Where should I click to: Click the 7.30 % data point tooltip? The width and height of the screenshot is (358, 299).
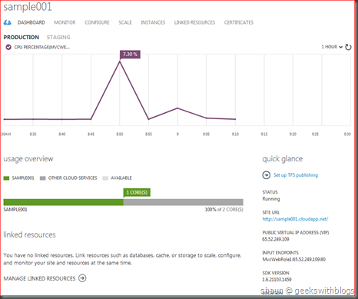point(130,55)
